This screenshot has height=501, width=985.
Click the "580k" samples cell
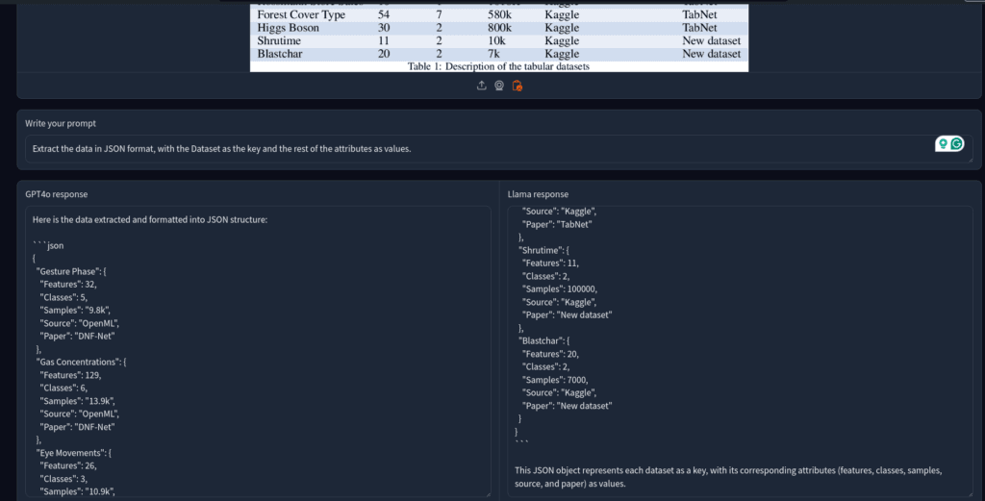499,14
